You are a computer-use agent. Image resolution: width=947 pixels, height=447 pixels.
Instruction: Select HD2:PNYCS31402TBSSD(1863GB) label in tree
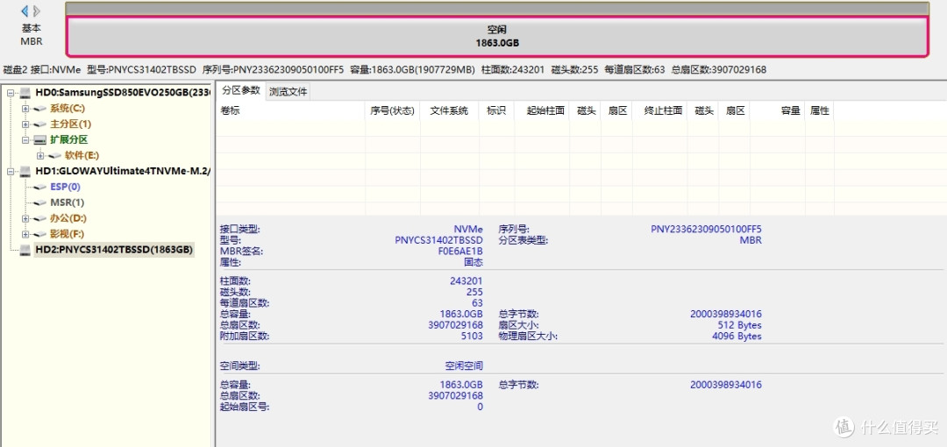[x=114, y=250]
